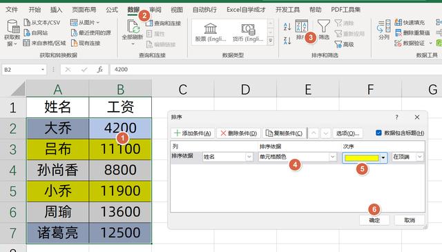Click the 筛选 (Filter) funnel icon
The height and width of the screenshot is (252, 442).
[x=324, y=26]
